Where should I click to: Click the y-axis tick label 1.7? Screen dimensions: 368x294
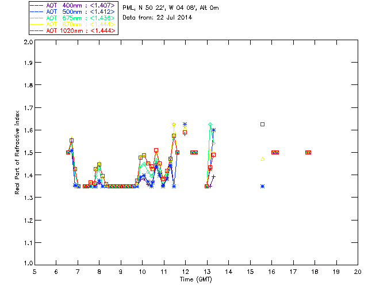point(28,108)
